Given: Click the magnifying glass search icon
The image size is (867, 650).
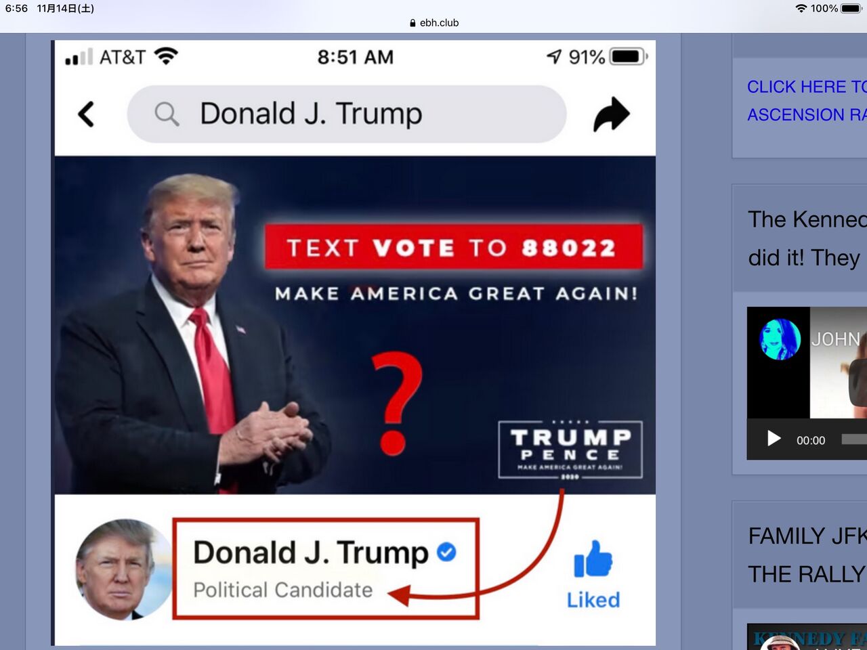Looking at the screenshot, I should [x=167, y=114].
